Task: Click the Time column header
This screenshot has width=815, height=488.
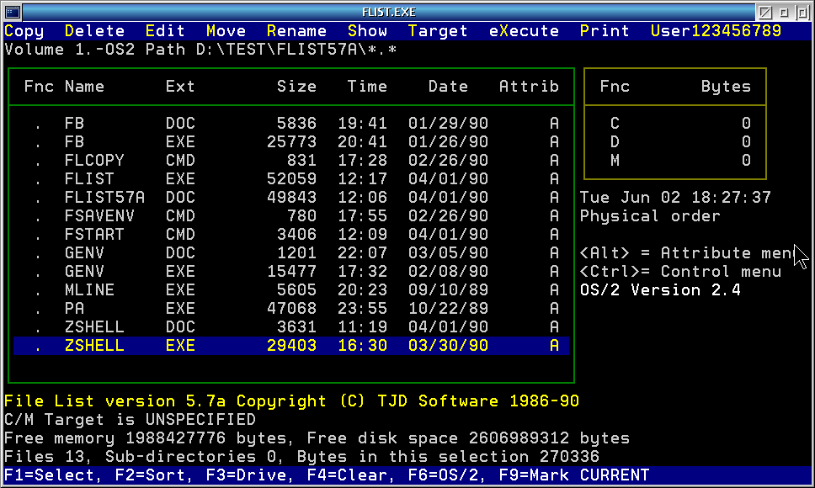Action: pos(367,86)
